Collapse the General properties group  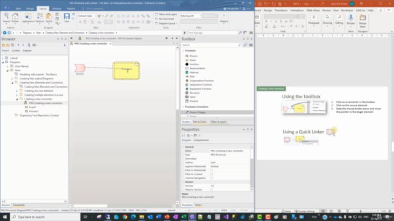183,147
